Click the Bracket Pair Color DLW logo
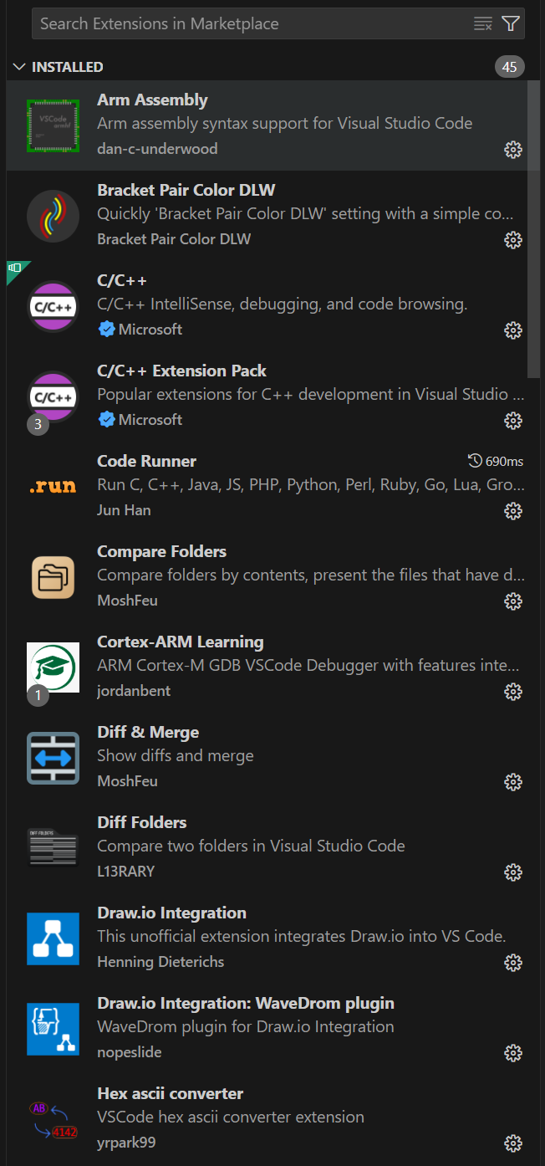The height and width of the screenshot is (1166, 545). (53, 216)
